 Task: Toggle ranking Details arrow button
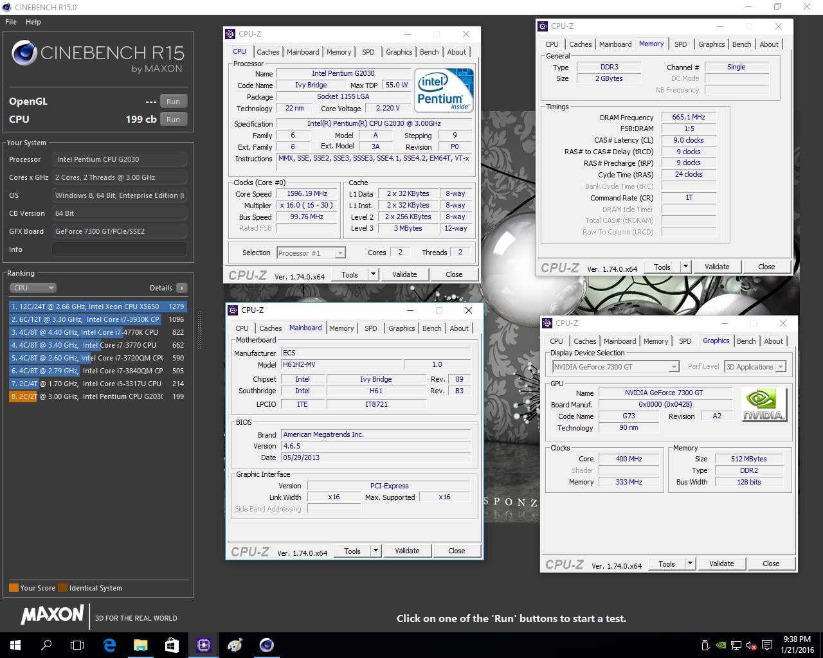[x=182, y=288]
